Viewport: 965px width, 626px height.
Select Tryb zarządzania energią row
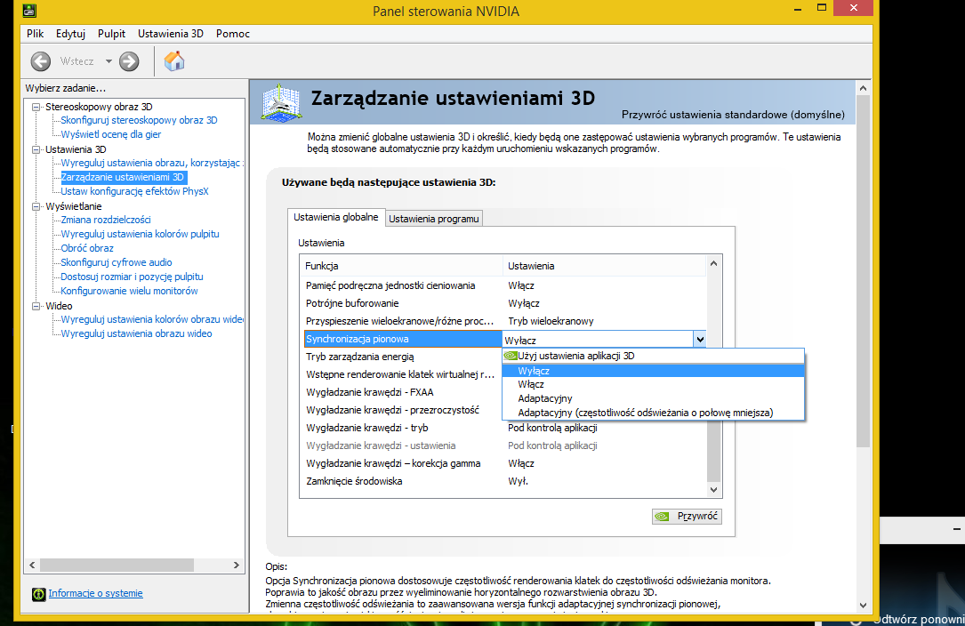[x=403, y=357]
